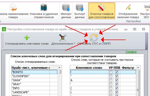
Task: Select the ')' keyword cell
Action: 89,92
